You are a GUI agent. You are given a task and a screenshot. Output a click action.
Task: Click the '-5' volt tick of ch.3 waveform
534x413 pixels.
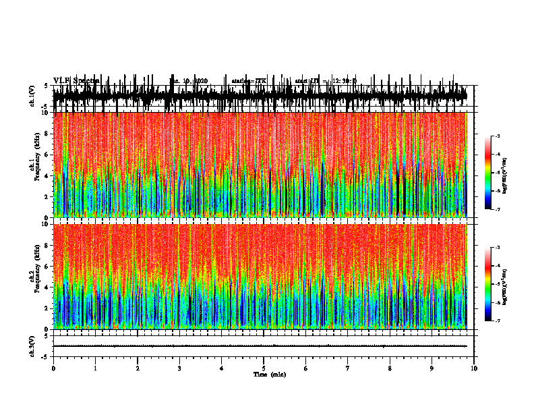coord(45,357)
